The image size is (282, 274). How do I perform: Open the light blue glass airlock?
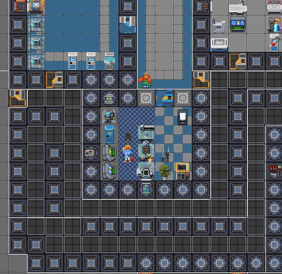coord(128,25)
